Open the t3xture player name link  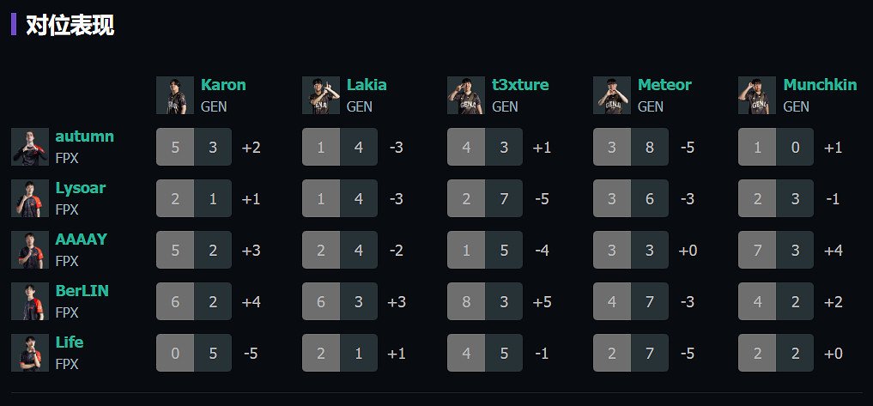[520, 85]
